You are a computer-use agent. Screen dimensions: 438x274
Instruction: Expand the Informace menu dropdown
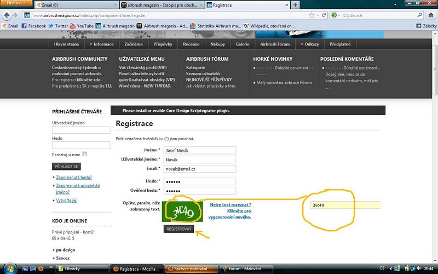click(101, 44)
